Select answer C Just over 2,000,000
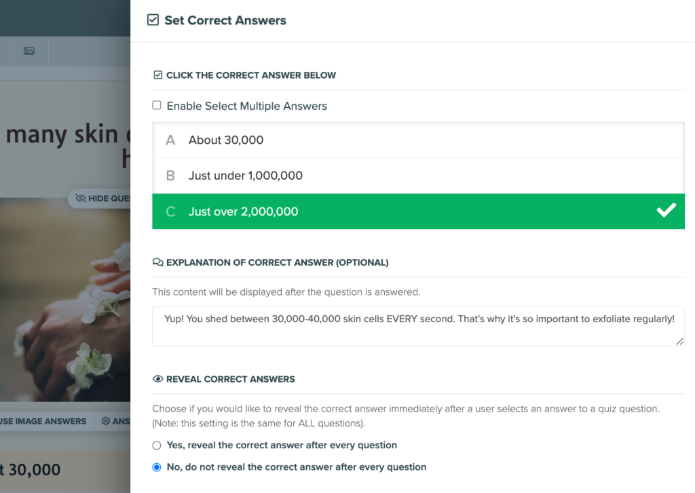Image resolution: width=695 pixels, height=493 pixels. [x=418, y=212]
